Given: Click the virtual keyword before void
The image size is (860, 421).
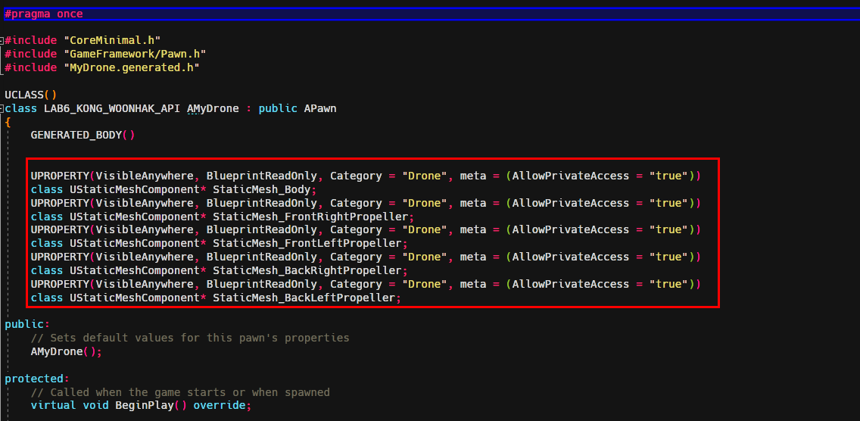Looking at the screenshot, I should coord(53,406).
